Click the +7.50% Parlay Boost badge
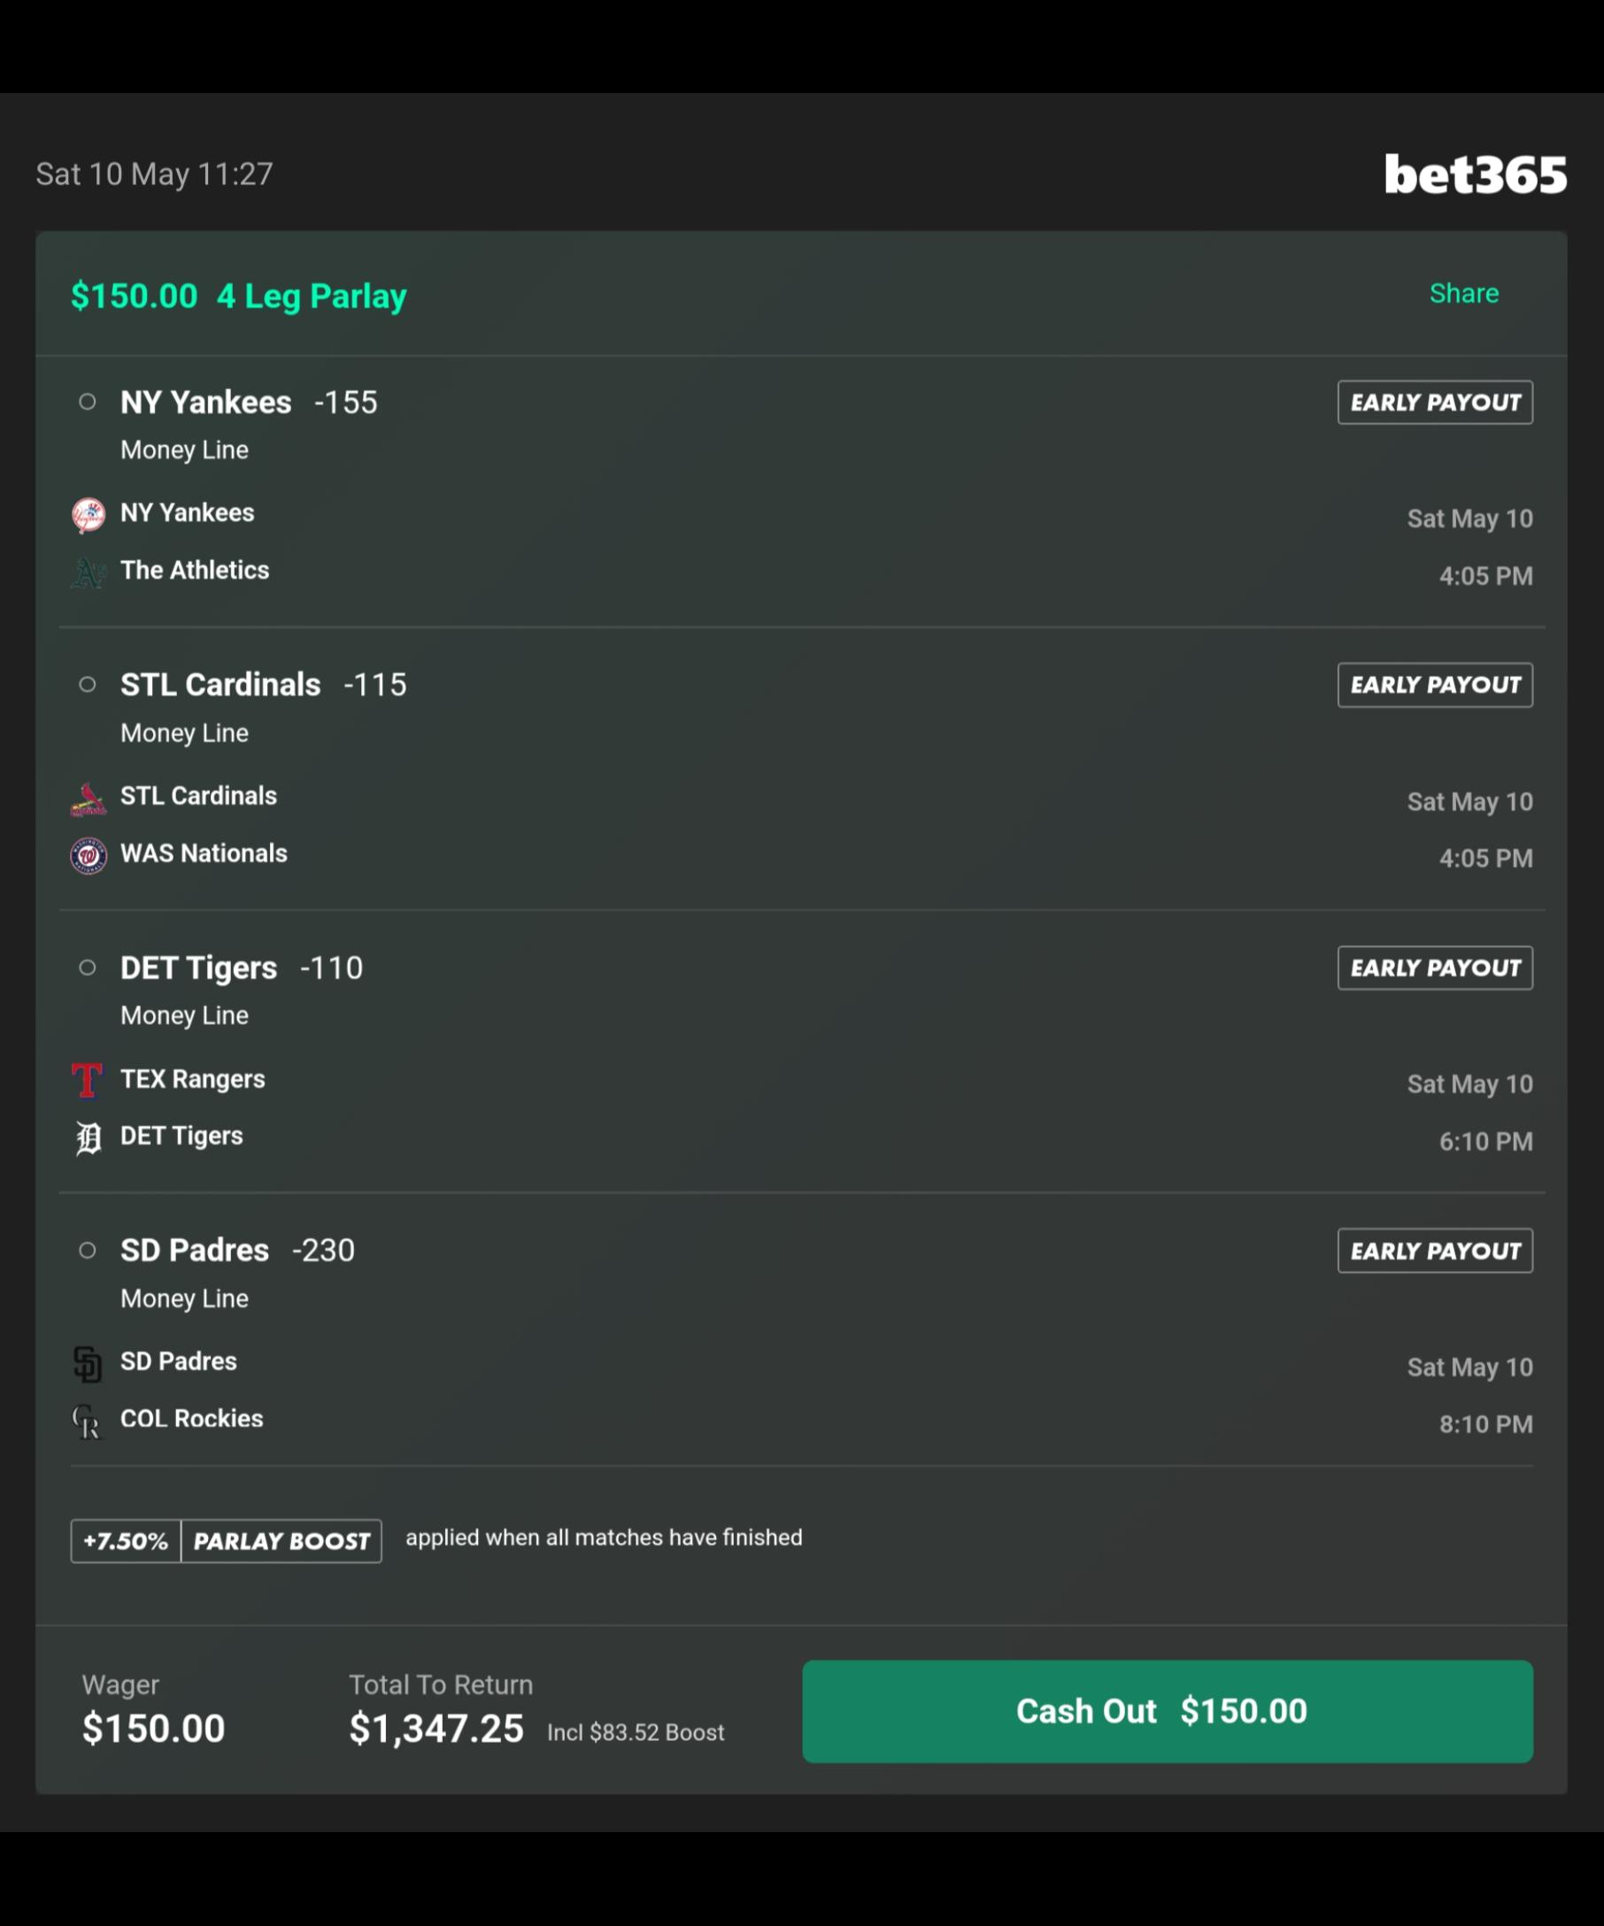1604x1926 pixels. pyautogui.click(x=227, y=1542)
